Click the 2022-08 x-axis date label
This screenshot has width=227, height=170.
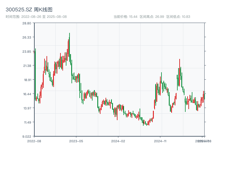(x=34, y=141)
